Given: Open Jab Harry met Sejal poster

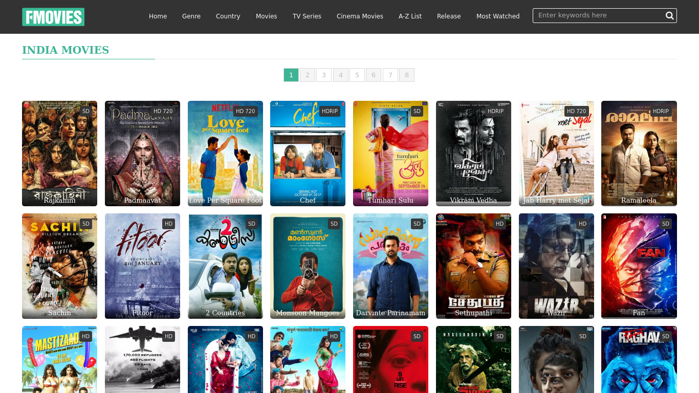Looking at the screenshot, I should point(556,154).
